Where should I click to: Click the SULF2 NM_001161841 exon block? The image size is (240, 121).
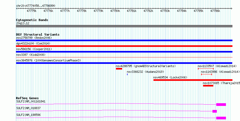click(221, 105)
